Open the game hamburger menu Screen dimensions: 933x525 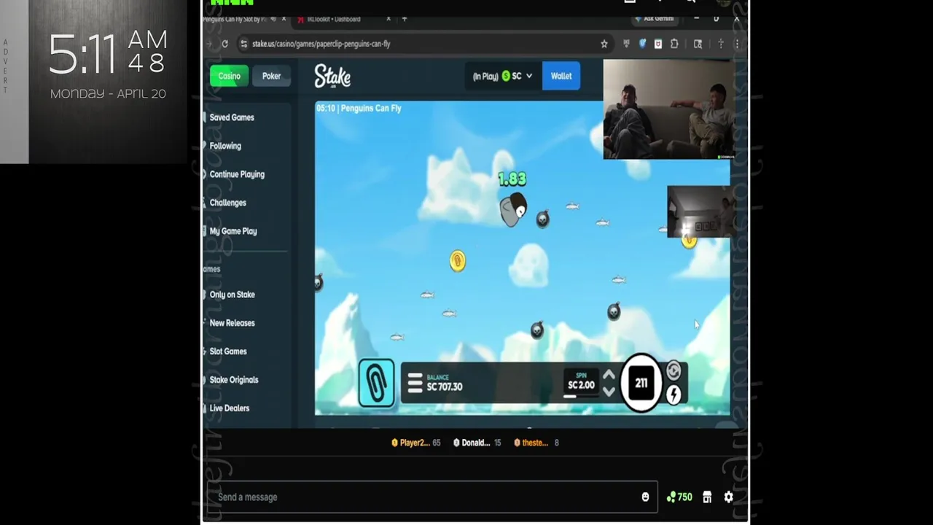(415, 383)
